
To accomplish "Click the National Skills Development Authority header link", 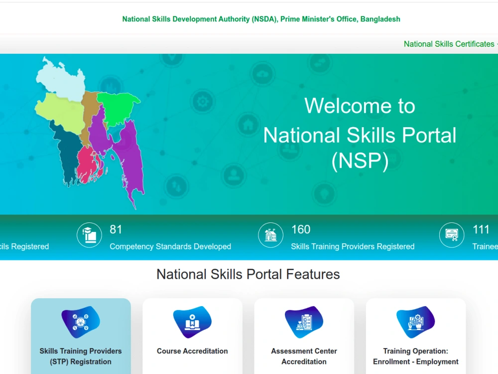I will point(261,19).
